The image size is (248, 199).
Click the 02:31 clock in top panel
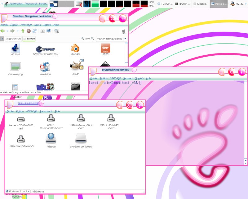pyautogui.click(x=240, y=4)
